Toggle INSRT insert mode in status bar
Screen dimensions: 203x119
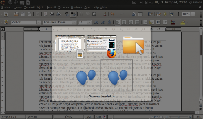pyautogui.click(x=89, y=117)
